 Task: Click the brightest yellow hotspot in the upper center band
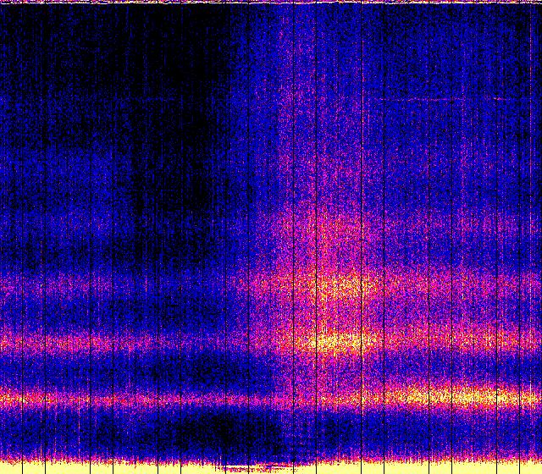(339, 286)
